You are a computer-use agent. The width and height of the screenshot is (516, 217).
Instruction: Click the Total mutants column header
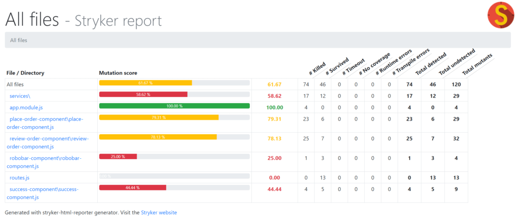pyautogui.click(x=478, y=65)
